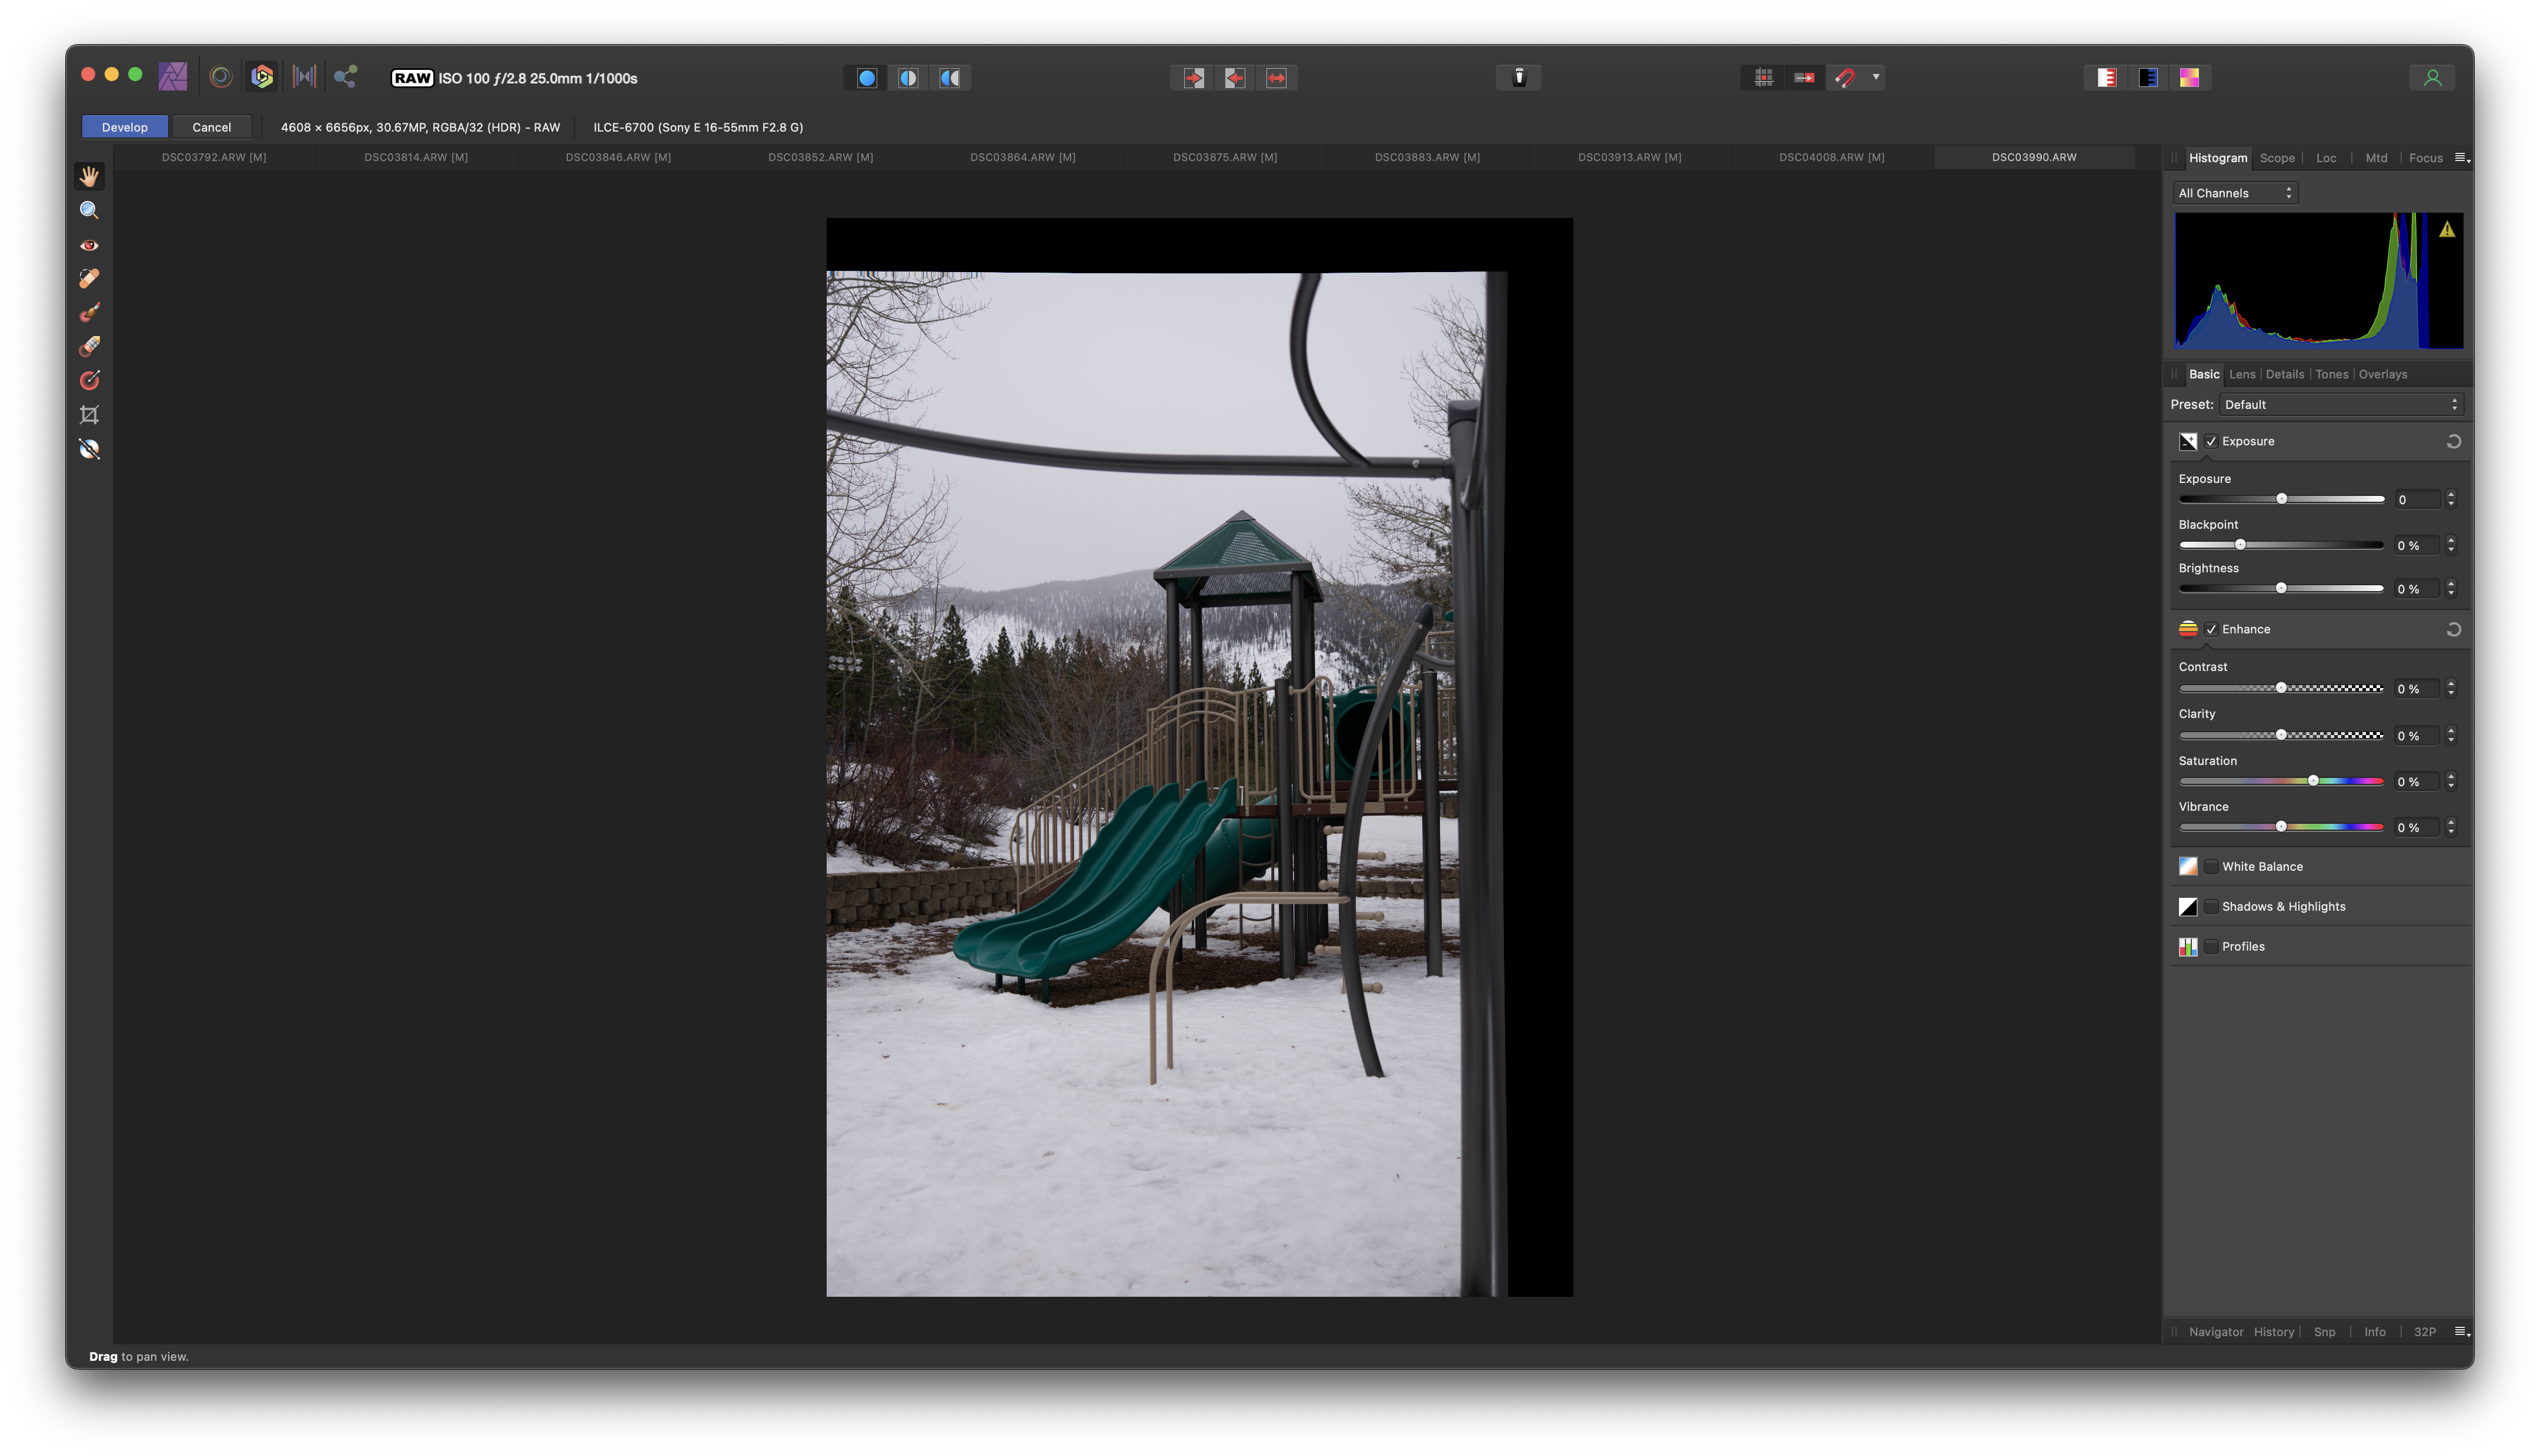Open the Assistant tuxedo icon
Screen dimensions: 2540x1456
[x=1519, y=77]
